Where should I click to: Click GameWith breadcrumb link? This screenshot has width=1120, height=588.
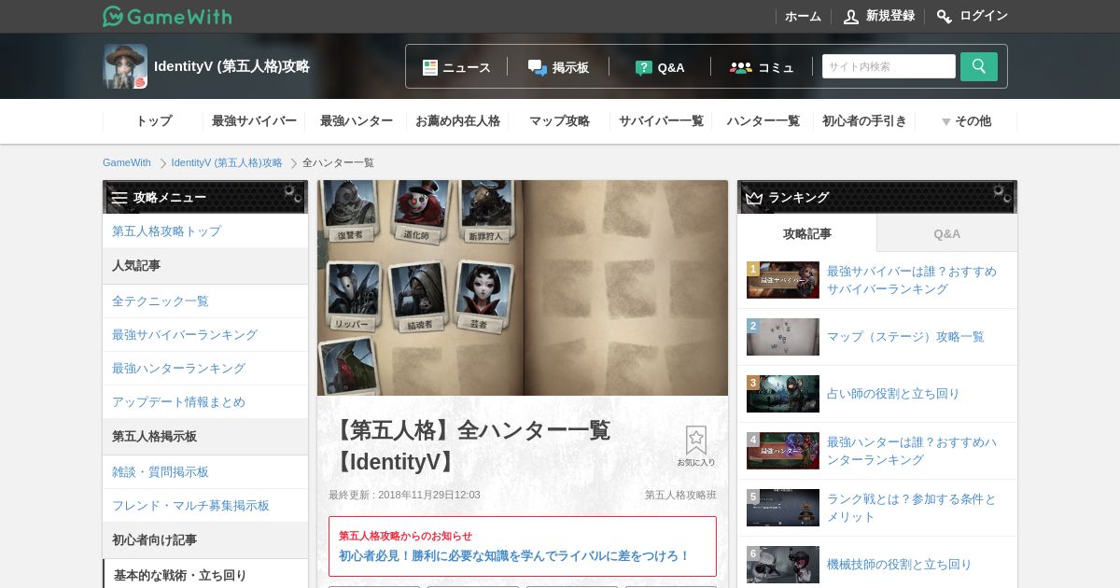tap(127, 162)
